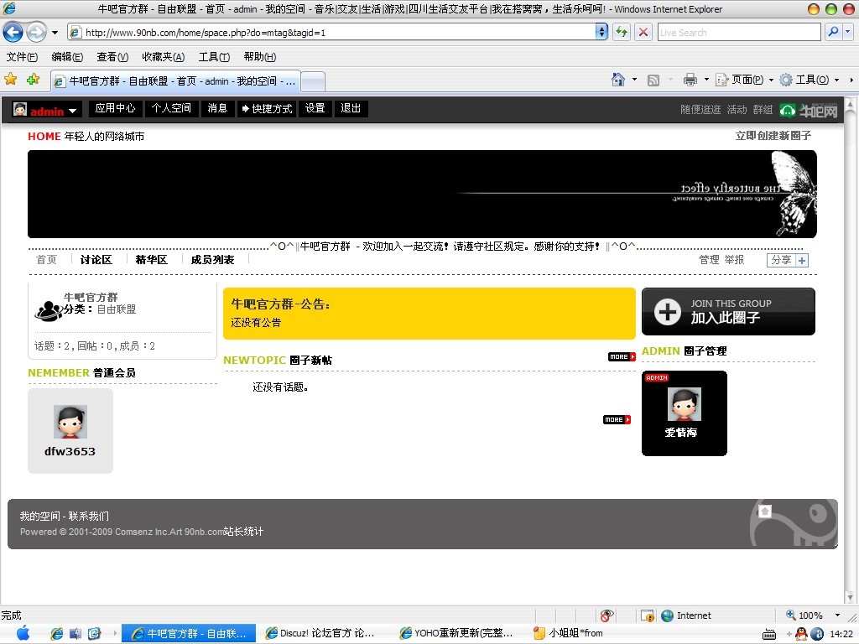This screenshot has height=644, width=859.
Task: Click the Live Search input field
Action: point(739,33)
